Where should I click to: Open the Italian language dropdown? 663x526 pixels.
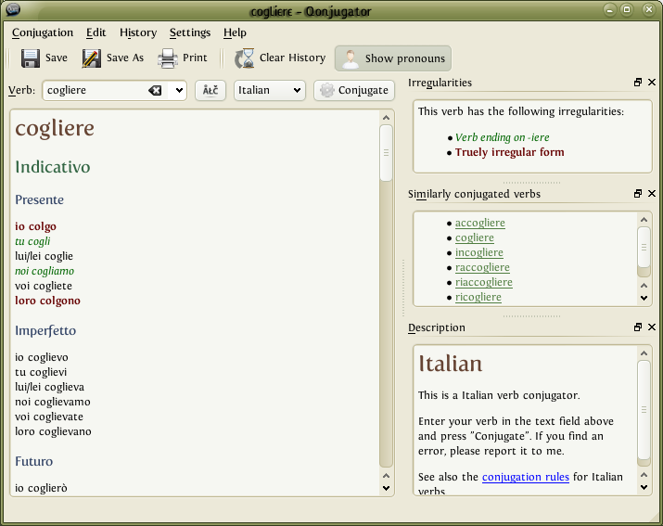[269, 90]
